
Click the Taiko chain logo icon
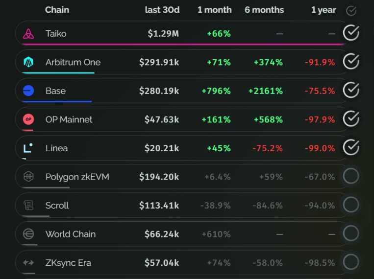[28, 34]
